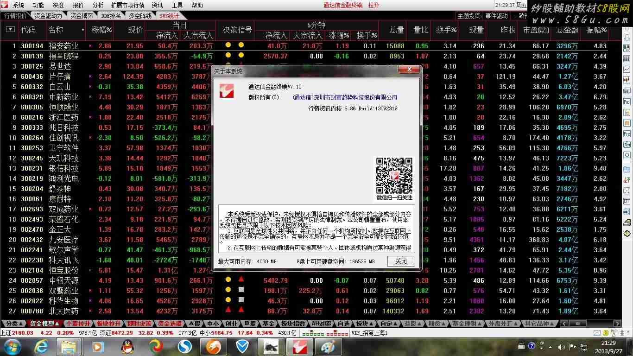Open the 工具 menu

tap(177, 5)
